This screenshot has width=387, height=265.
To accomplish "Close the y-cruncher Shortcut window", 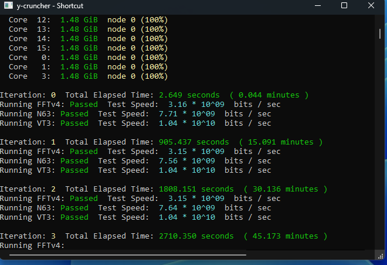I will point(371,6).
